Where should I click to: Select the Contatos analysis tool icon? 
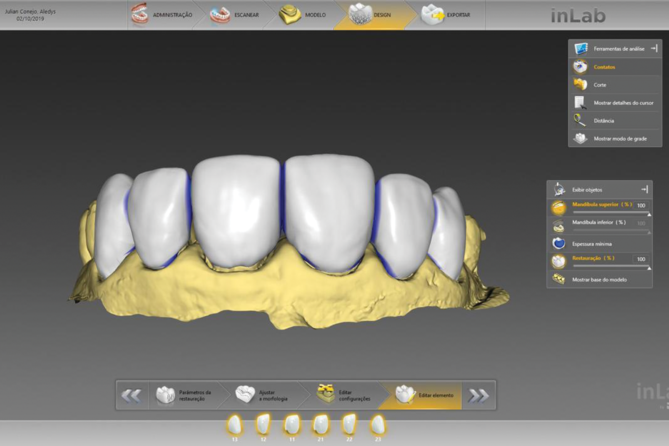580,67
